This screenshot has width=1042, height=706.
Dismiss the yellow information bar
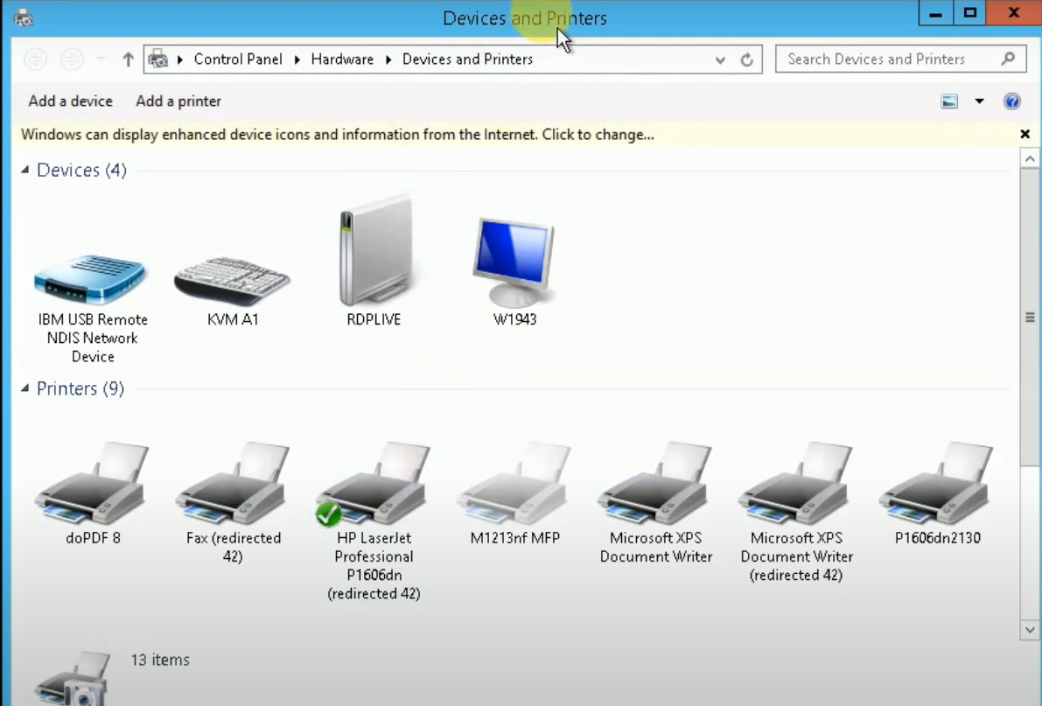(x=1025, y=134)
